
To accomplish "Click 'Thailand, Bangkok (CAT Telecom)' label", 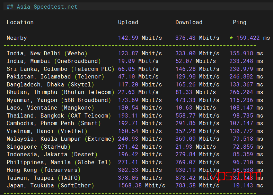I will tap(59, 115).
